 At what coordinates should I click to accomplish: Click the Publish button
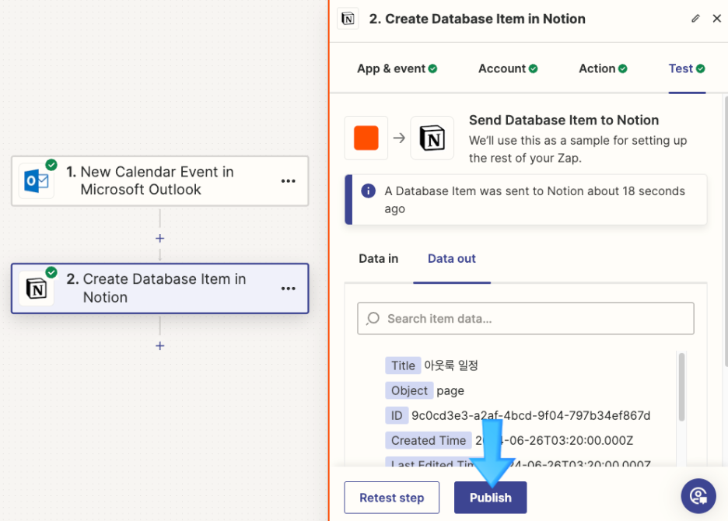pos(490,498)
